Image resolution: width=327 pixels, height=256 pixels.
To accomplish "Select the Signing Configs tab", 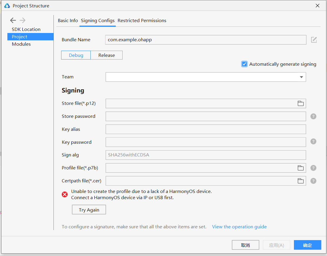I will point(97,21).
